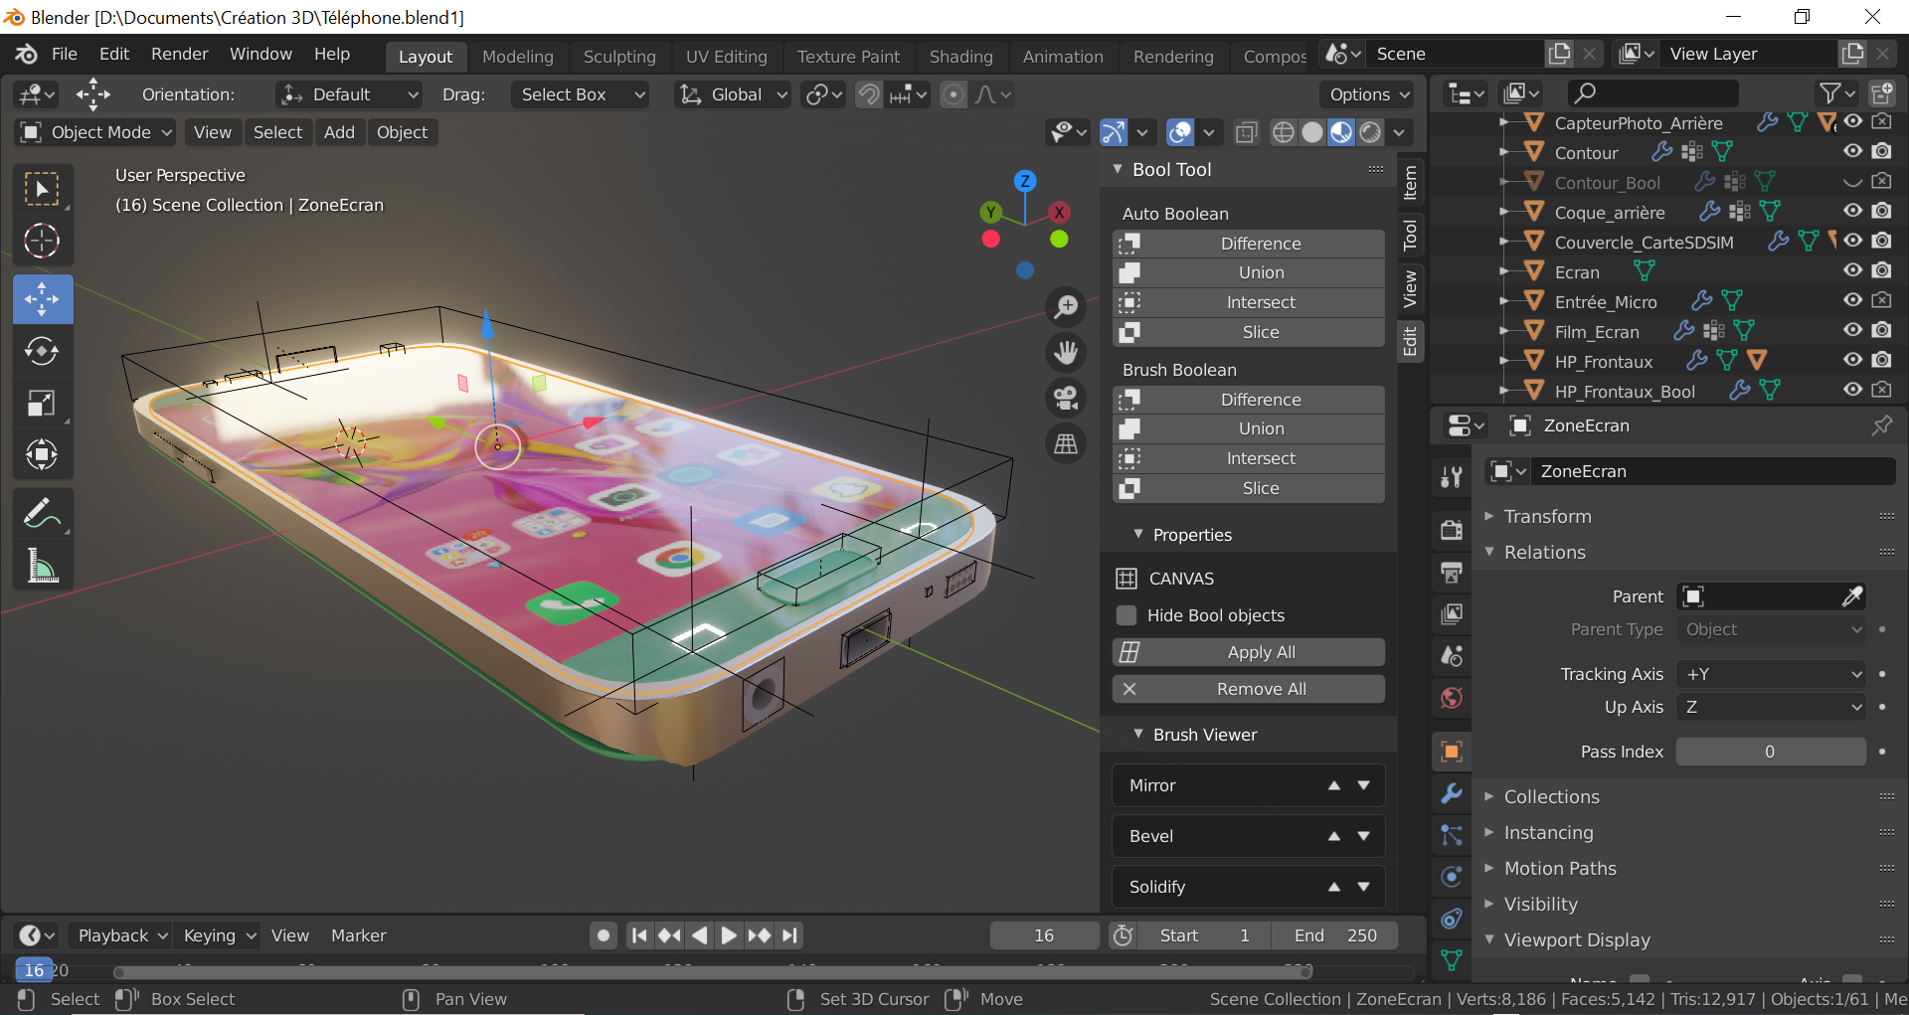
Task: Activate the Scale tool
Action: click(43, 403)
